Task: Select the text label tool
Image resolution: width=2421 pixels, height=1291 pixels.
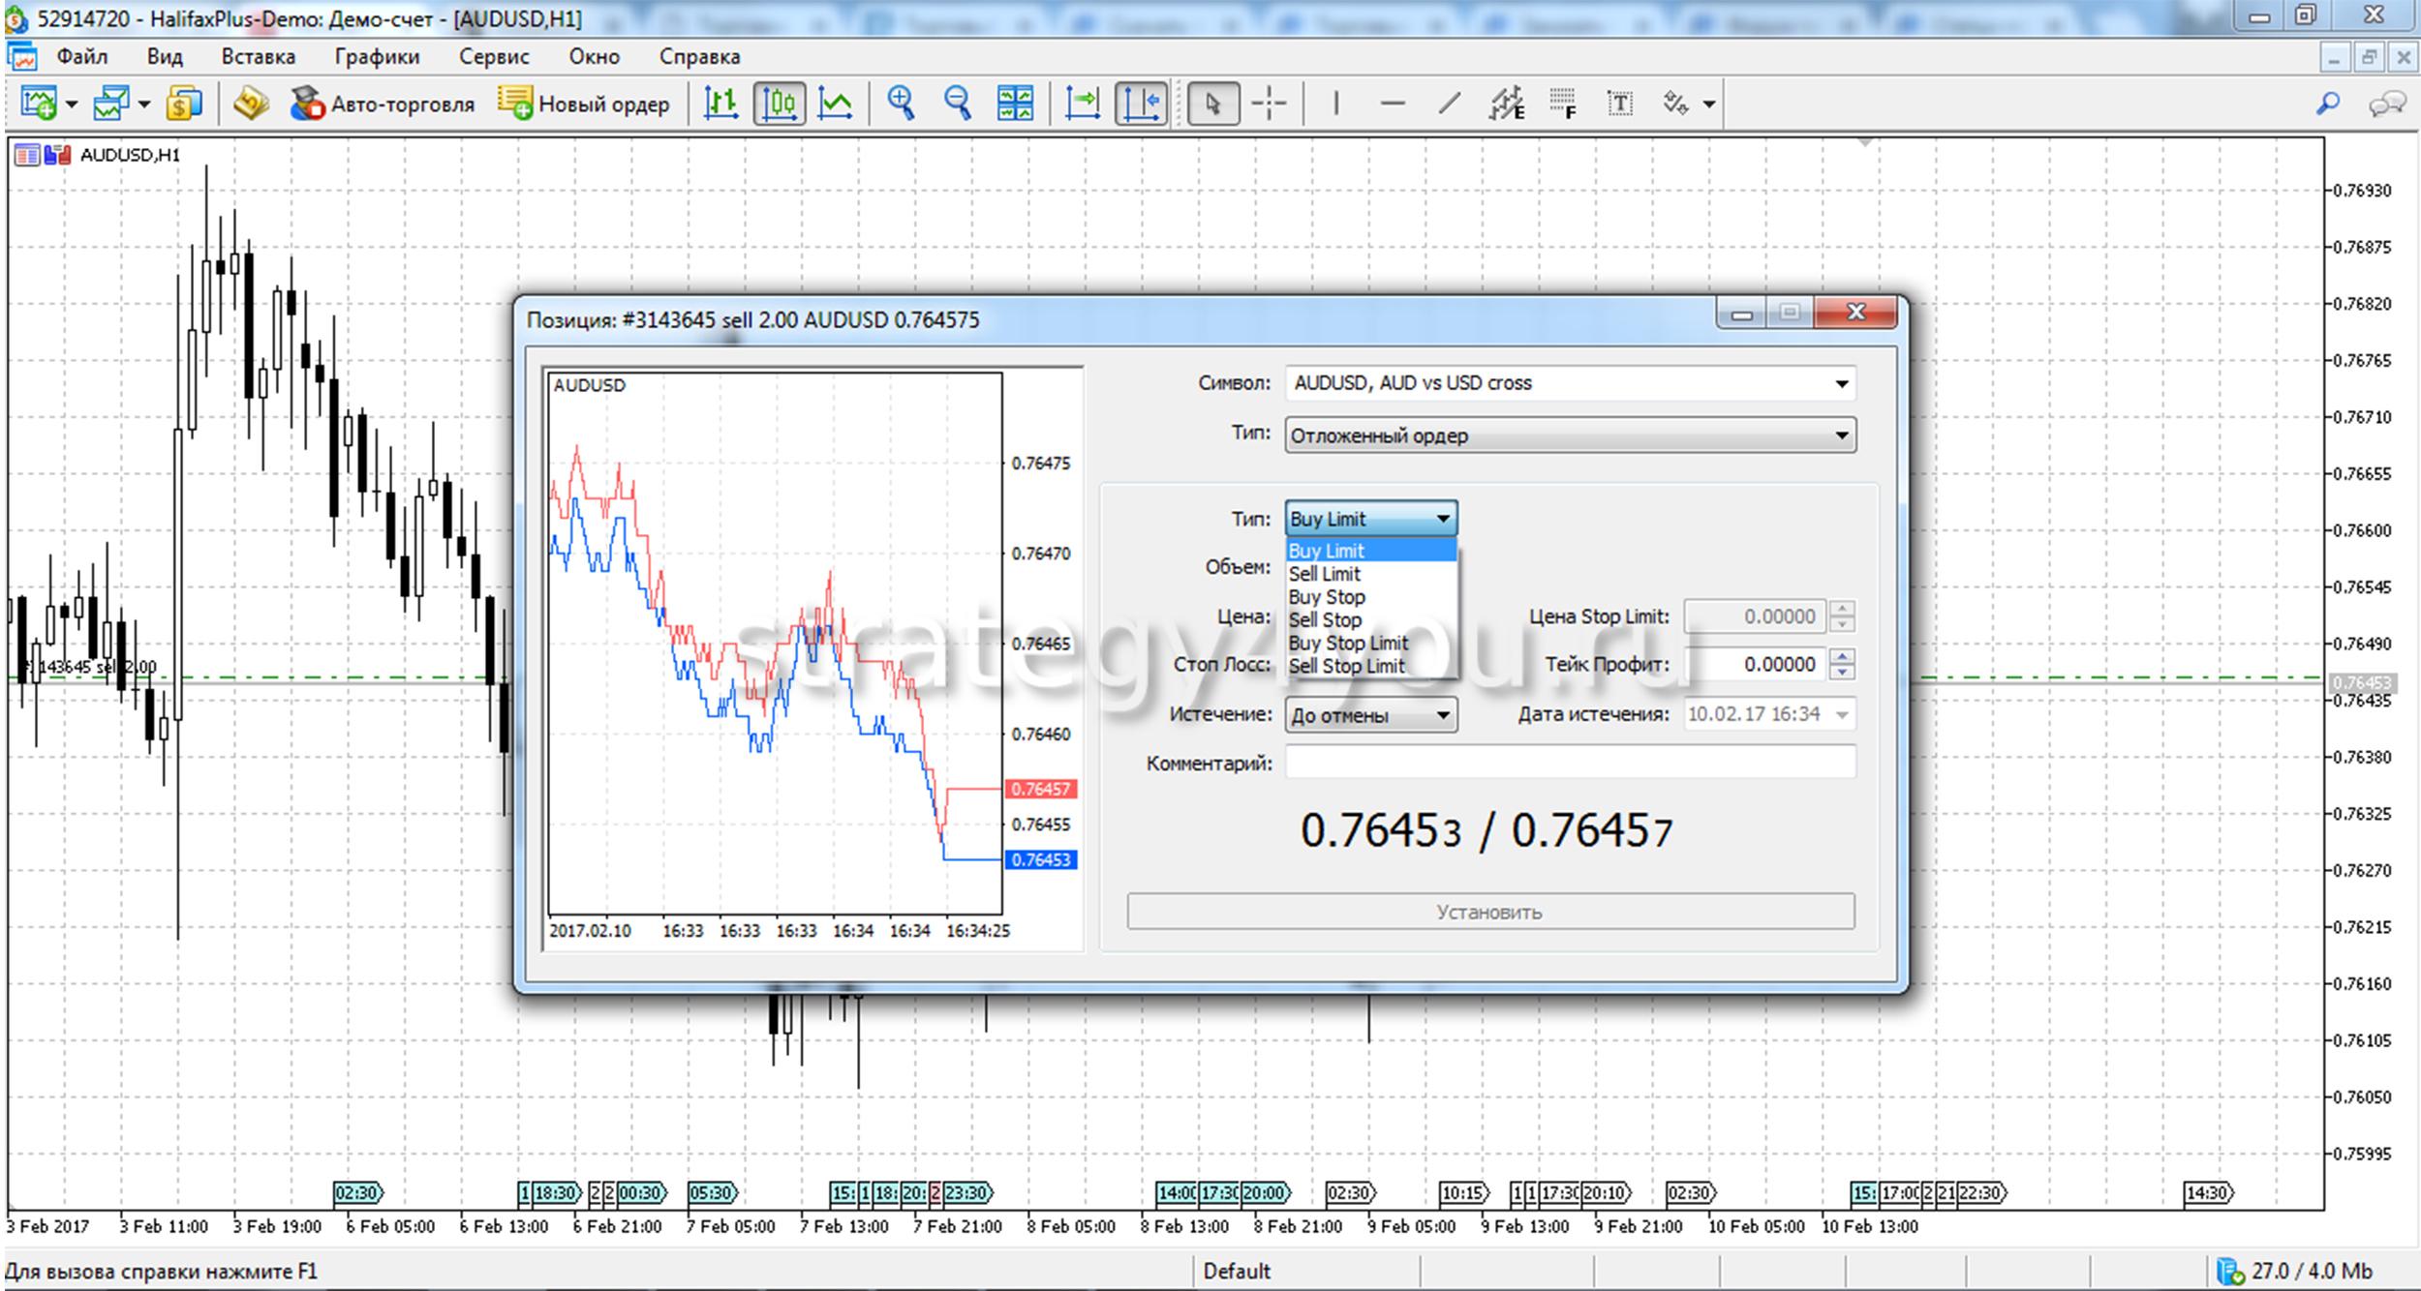Action: pyautogui.click(x=1619, y=104)
